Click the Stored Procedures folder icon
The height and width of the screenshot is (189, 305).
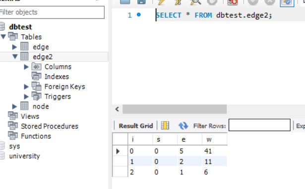pyautogui.click(x=13, y=126)
